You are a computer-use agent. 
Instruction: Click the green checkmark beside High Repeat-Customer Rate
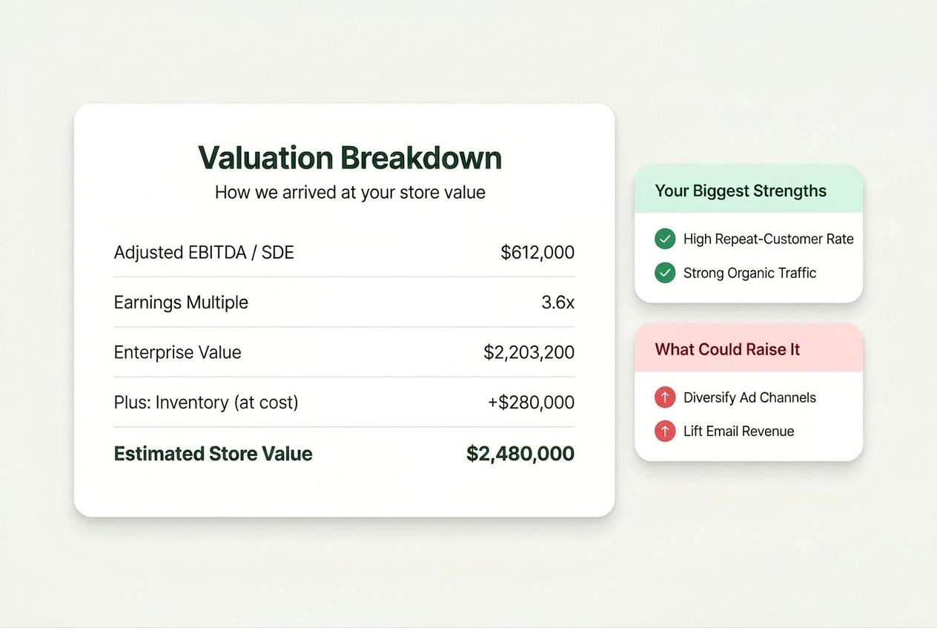click(x=665, y=239)
